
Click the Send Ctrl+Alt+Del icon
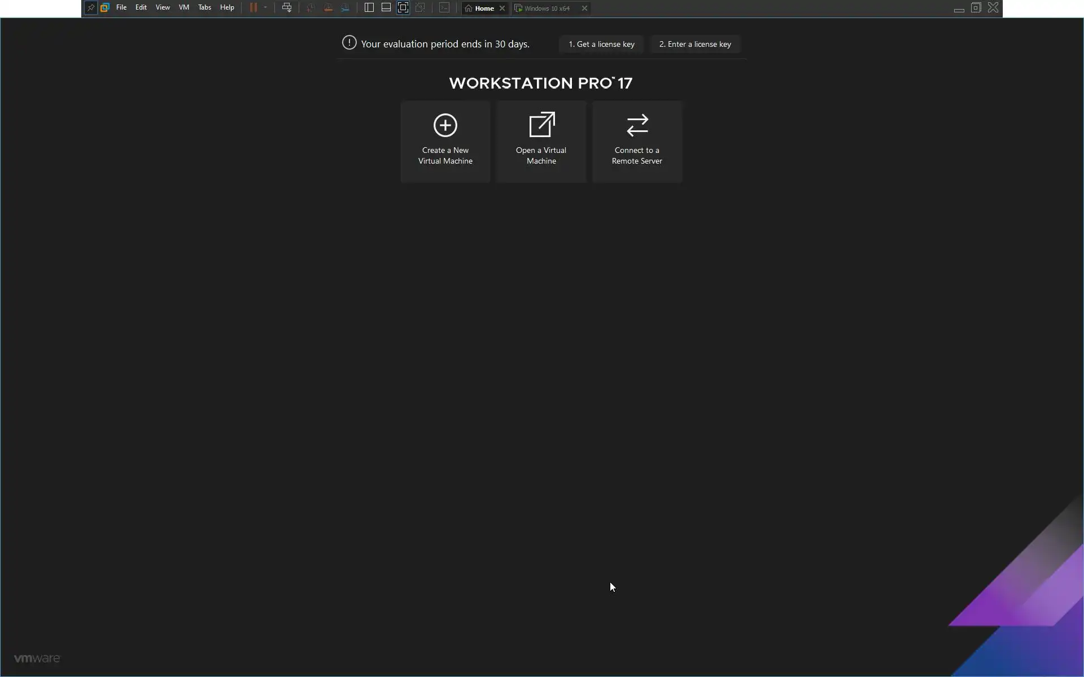click(287, 8)
